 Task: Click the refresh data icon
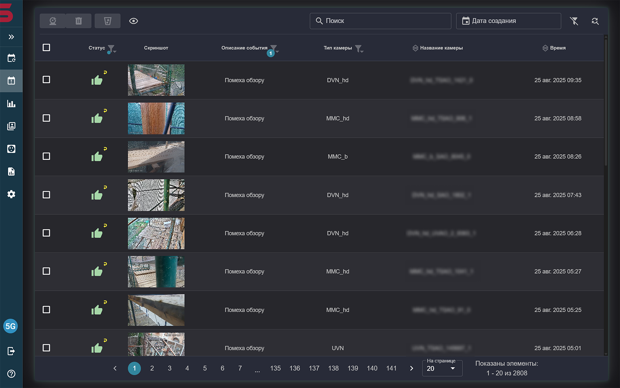(595, 21)
